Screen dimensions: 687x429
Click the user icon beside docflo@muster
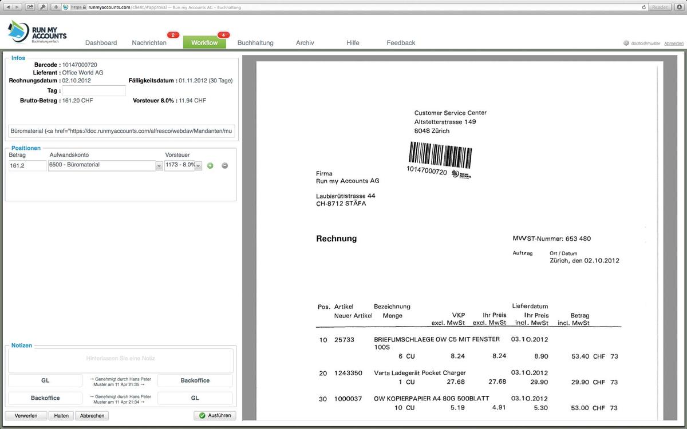(626, 43)
